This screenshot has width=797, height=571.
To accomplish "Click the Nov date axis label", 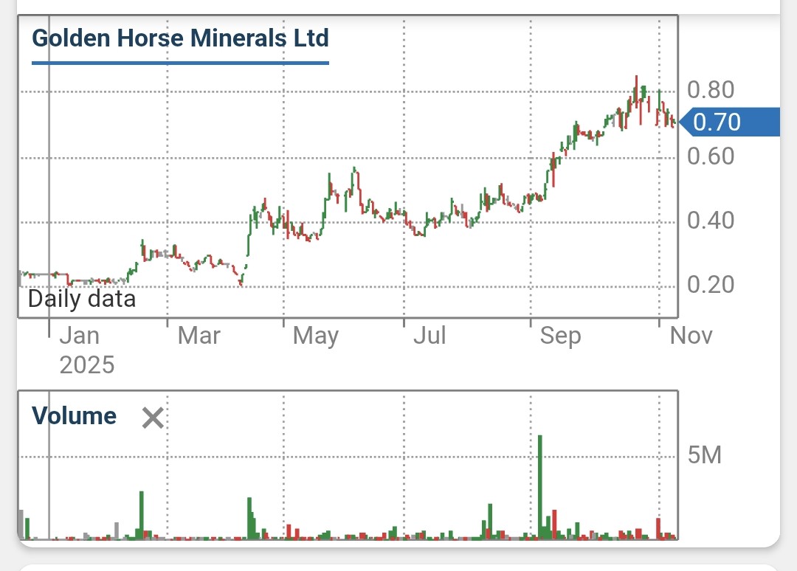I will 691,336.
